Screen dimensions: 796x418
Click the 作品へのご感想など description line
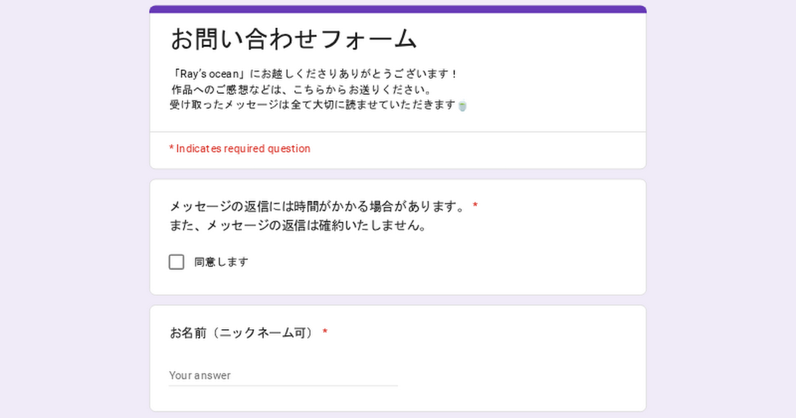[x=302, y=89]
